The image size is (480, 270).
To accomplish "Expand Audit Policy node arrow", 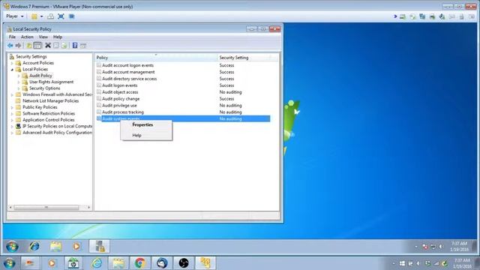I will [19, 76].
